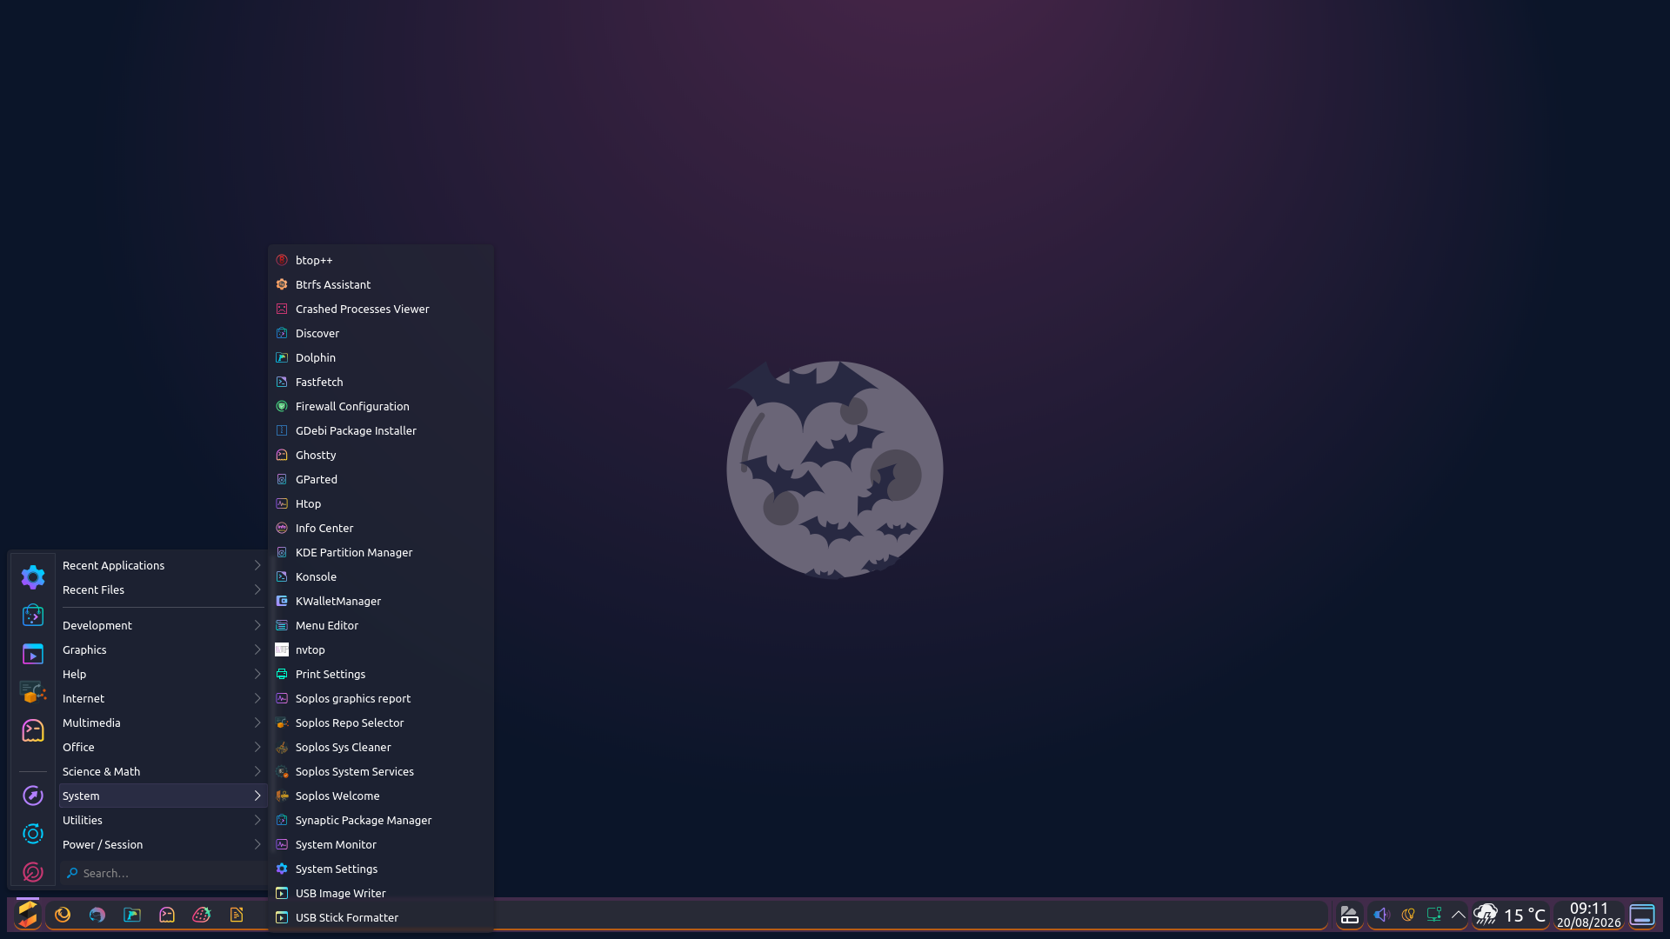Viewport: 1670px width, 939px height.
Task: Click the Ghostty ghost icon in submenu
Action: tap(282, 455)
